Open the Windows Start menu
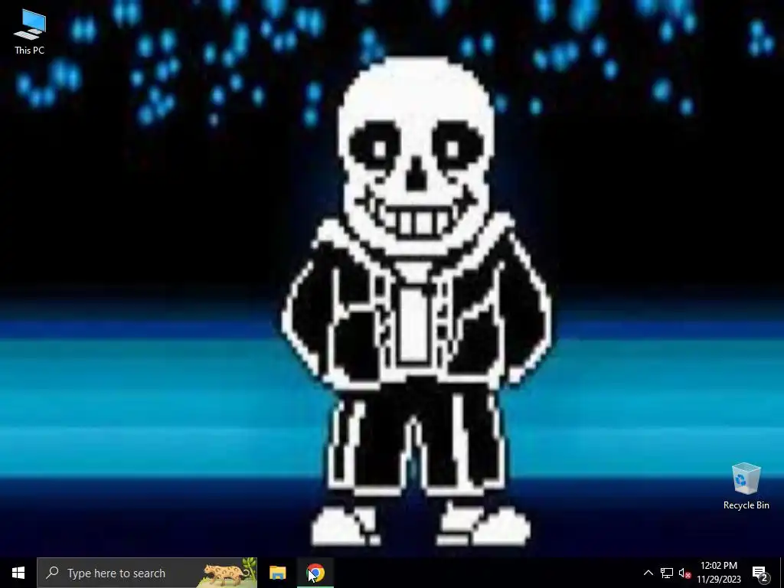 18,573
